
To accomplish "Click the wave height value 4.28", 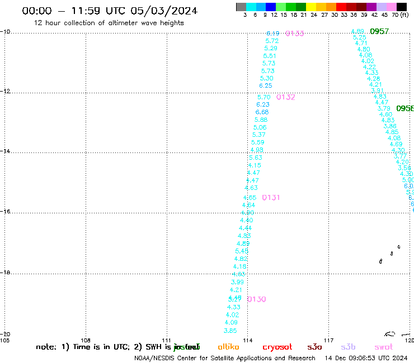I will tap(374, 79).
